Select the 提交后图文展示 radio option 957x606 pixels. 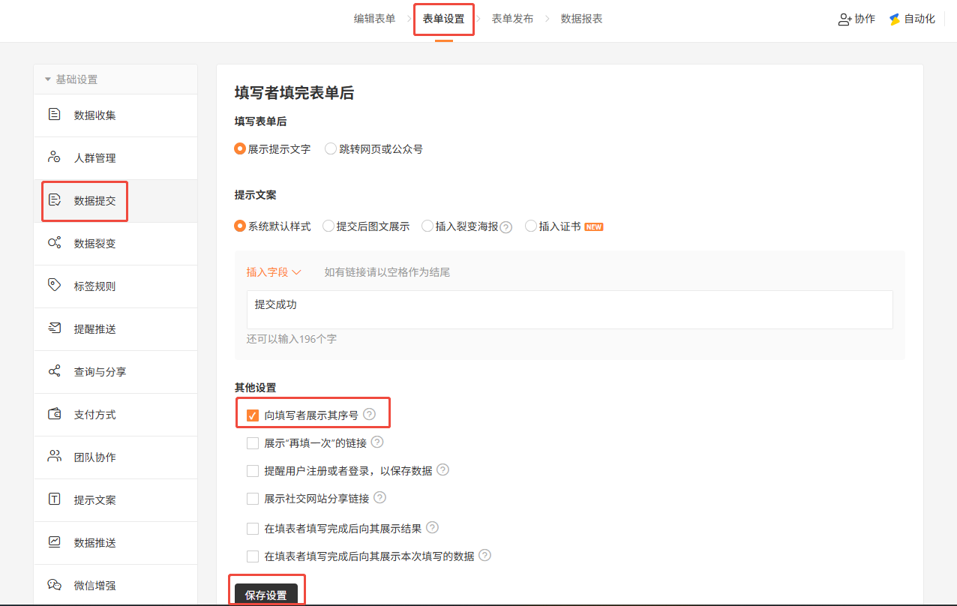(x=328, y=226)
